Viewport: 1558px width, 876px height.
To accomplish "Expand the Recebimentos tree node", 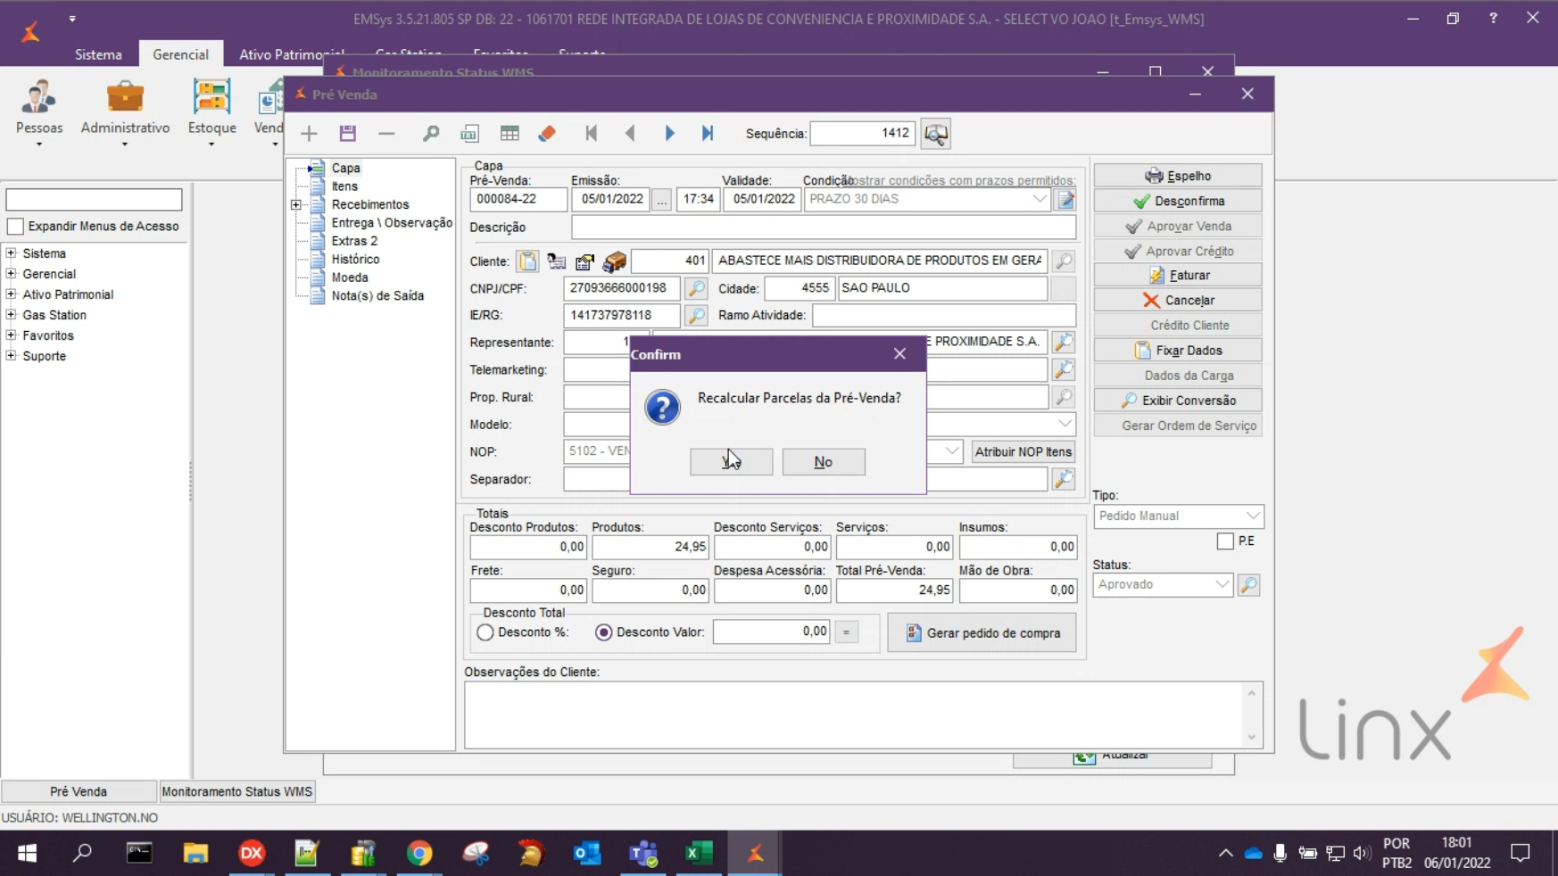I will [x=296, y=205].
